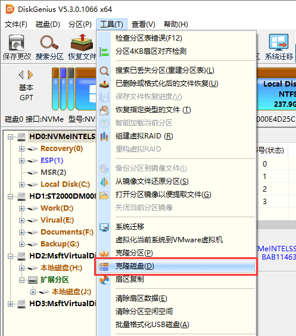Go to next disk with orange right arrow
This screenshot has height=336, width=296.
[x=30, y=75]
